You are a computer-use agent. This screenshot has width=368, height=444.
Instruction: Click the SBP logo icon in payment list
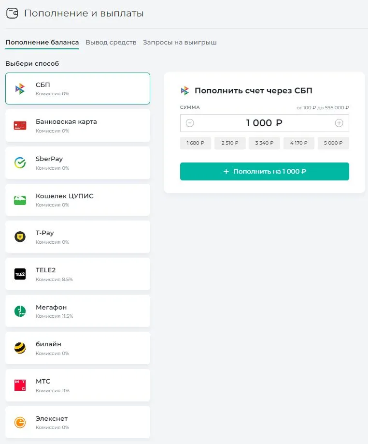point(20,89)
